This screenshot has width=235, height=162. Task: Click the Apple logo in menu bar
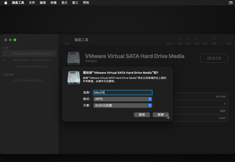click(x=6, y=3)
